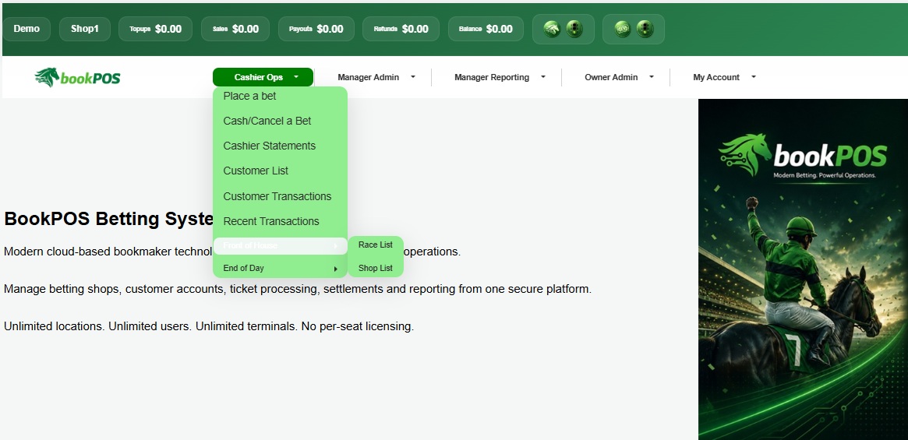Click the traffic light beside money icon
Image resolution: width=908 pixels, height=440 pixels.
pos(645,29)
